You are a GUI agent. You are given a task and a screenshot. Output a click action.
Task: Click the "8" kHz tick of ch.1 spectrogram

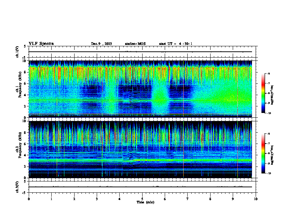[x=25, y=72]
